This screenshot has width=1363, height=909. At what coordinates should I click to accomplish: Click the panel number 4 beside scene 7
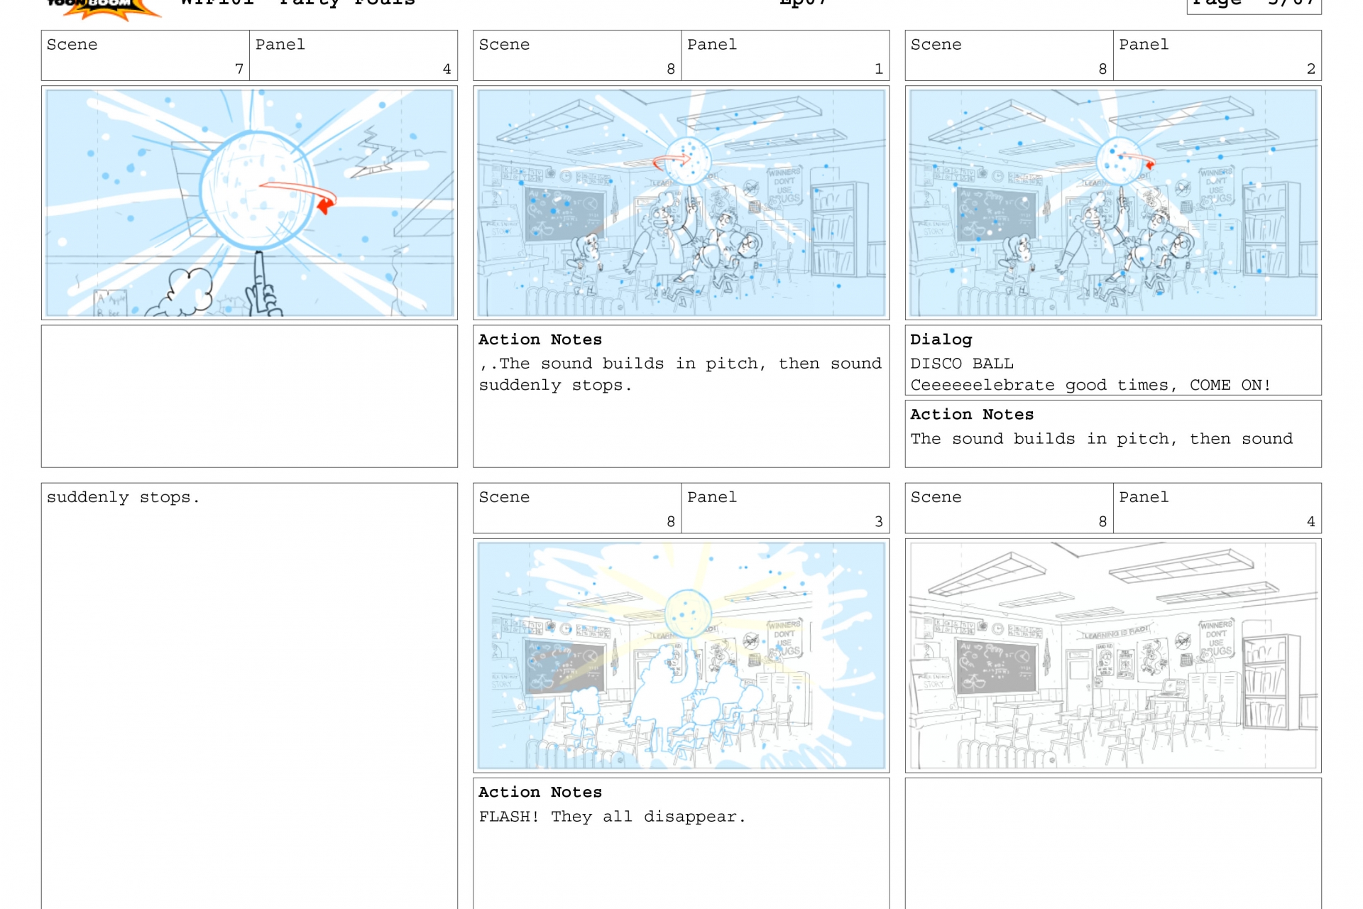point(447,69)
